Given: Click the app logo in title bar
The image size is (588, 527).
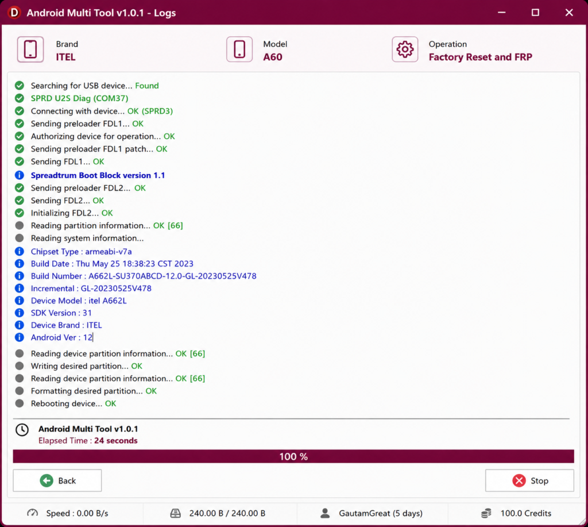Looking at the screenshot, I should click(x=14, y=13).
